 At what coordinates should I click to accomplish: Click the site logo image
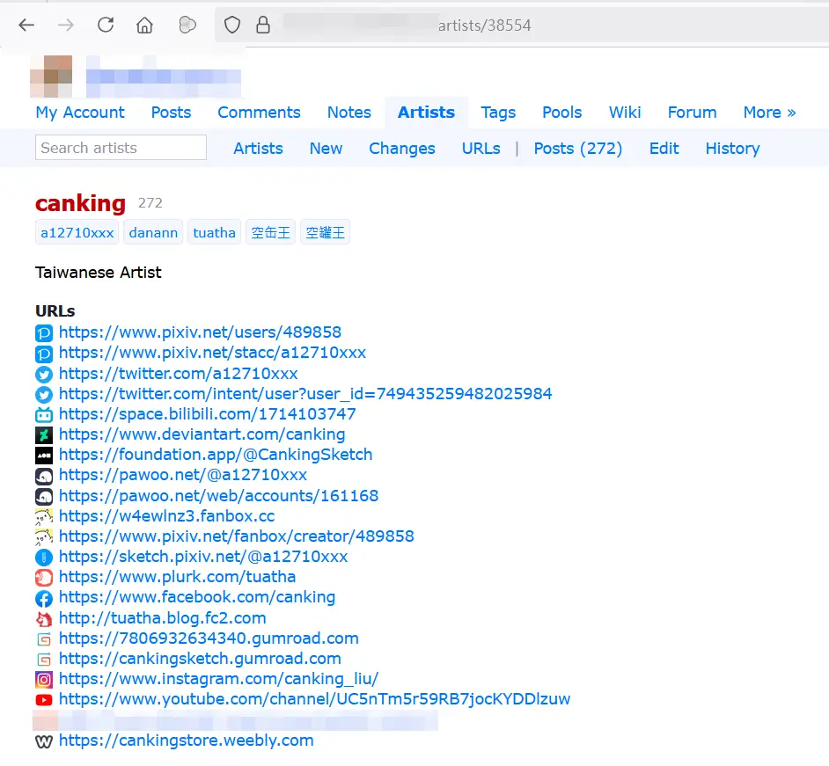[x=51, y=77]
